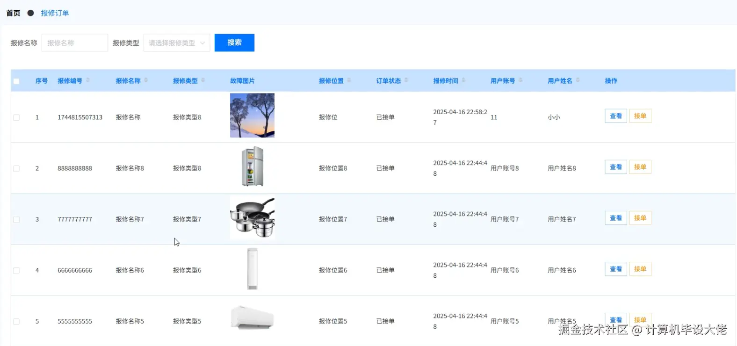Screen dimensions: 737x346
Task: Click 查看 for order 8888888888
Action: point(616,167)
